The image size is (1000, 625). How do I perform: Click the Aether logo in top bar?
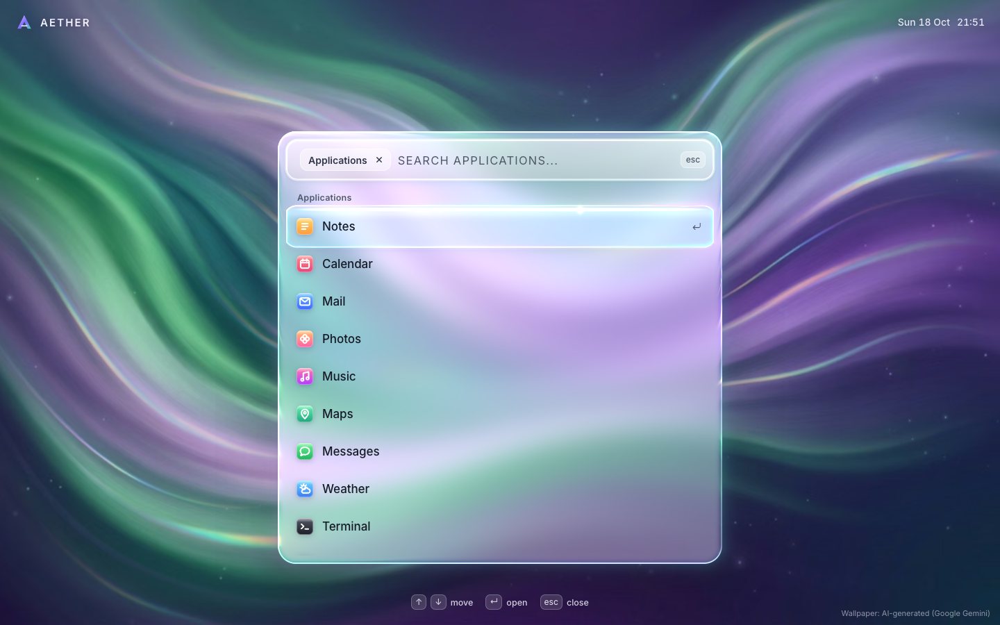click(24, 22)
